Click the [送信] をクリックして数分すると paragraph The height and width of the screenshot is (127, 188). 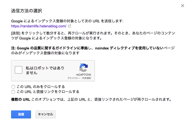click(x=93, y=36)
